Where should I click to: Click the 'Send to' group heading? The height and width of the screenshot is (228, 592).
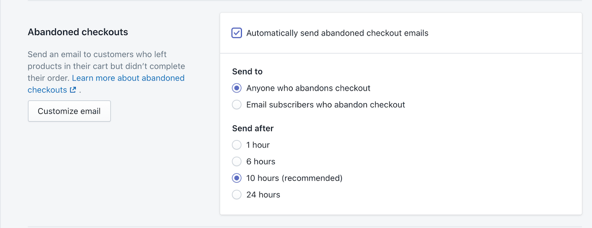[247, 72]
